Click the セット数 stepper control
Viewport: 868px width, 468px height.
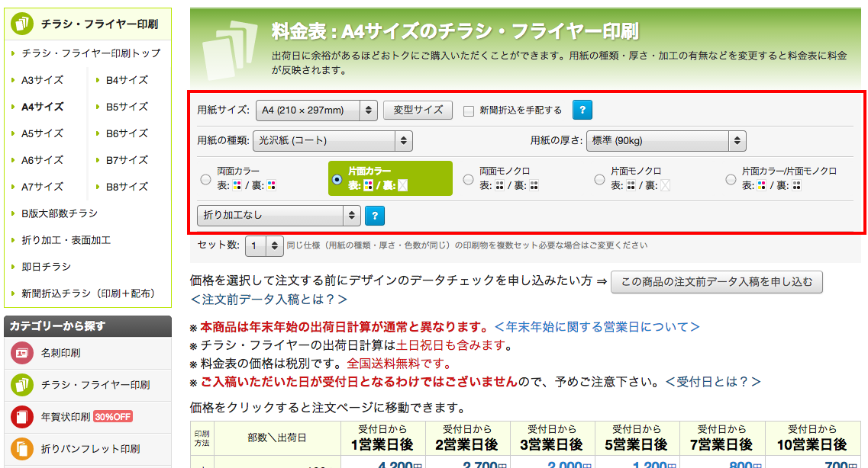pyautogui.click(x=264, y=245)
